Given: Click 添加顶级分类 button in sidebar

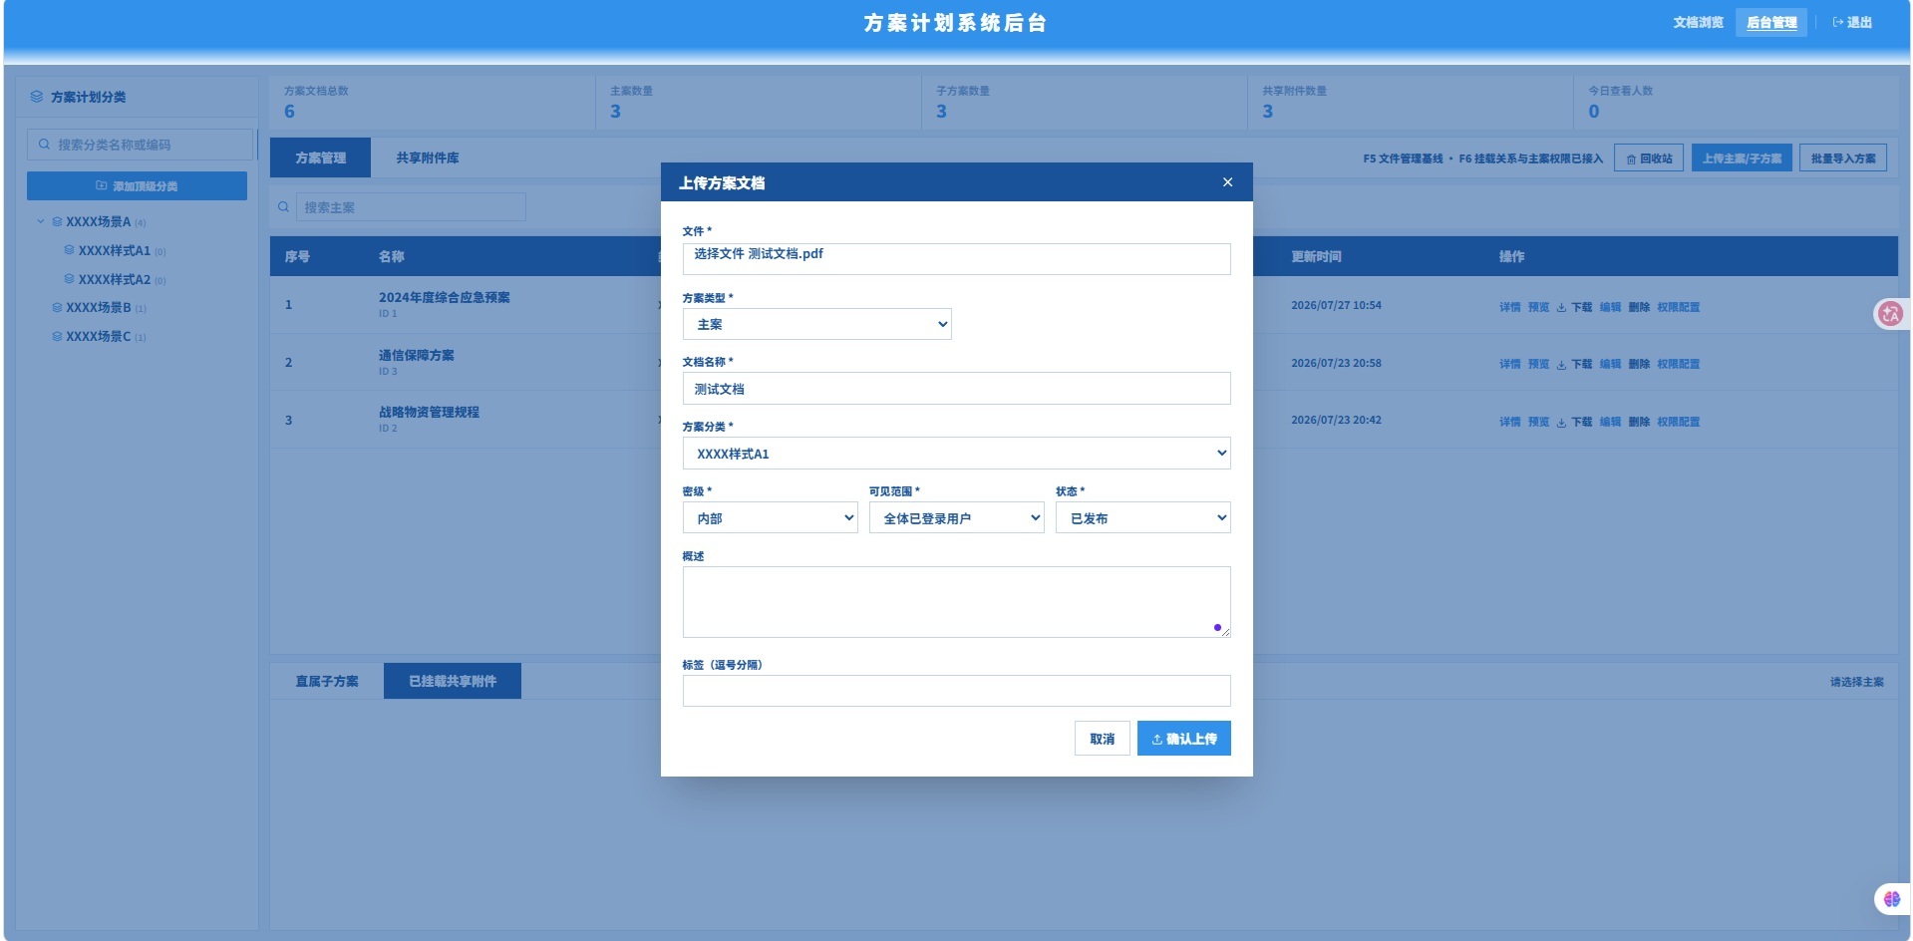Looking at the screenshot, I should [137, 186].
